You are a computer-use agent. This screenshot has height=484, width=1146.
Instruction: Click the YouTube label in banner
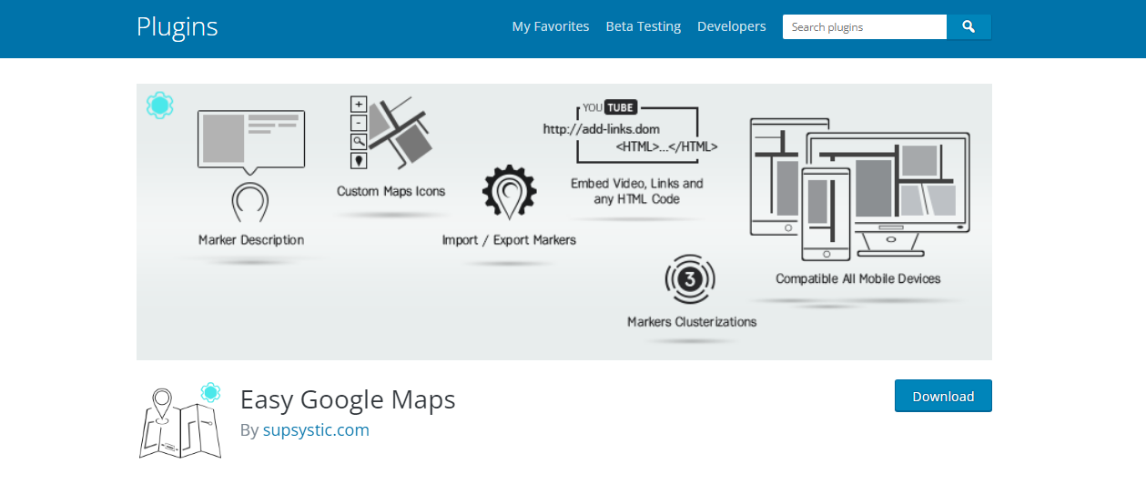(x=609, y=106)
